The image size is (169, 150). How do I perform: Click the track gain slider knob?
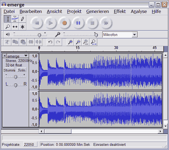point(16,77)
